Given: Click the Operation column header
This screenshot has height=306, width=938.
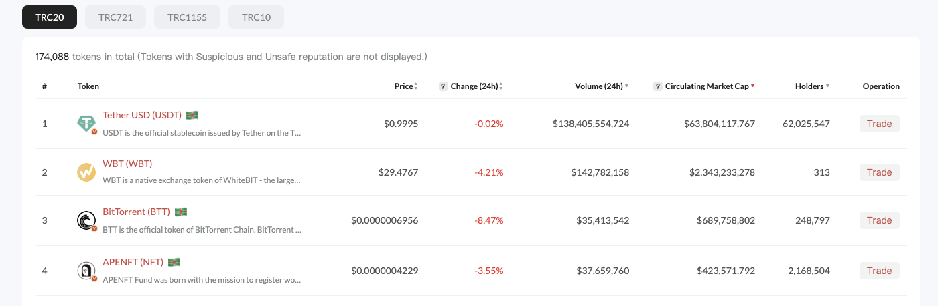Looking at the screenshot, I should 881,86.
